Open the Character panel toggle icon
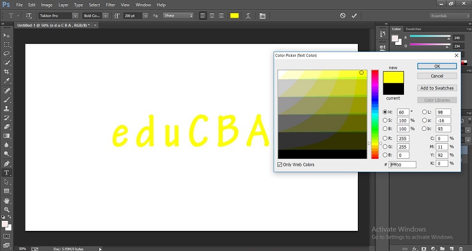 (x=263, y=15)
